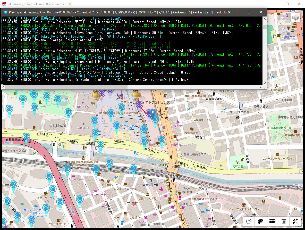Viewport: 305px width, 230px height.
Task: Click the Rattata sprite on the map
Action: 120,96
